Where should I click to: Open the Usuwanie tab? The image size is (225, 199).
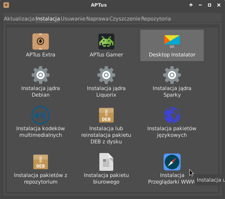tap(73, 19)
